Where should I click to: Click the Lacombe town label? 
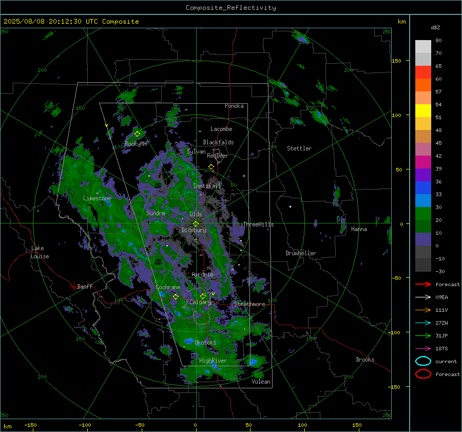(x=221, y=129)
